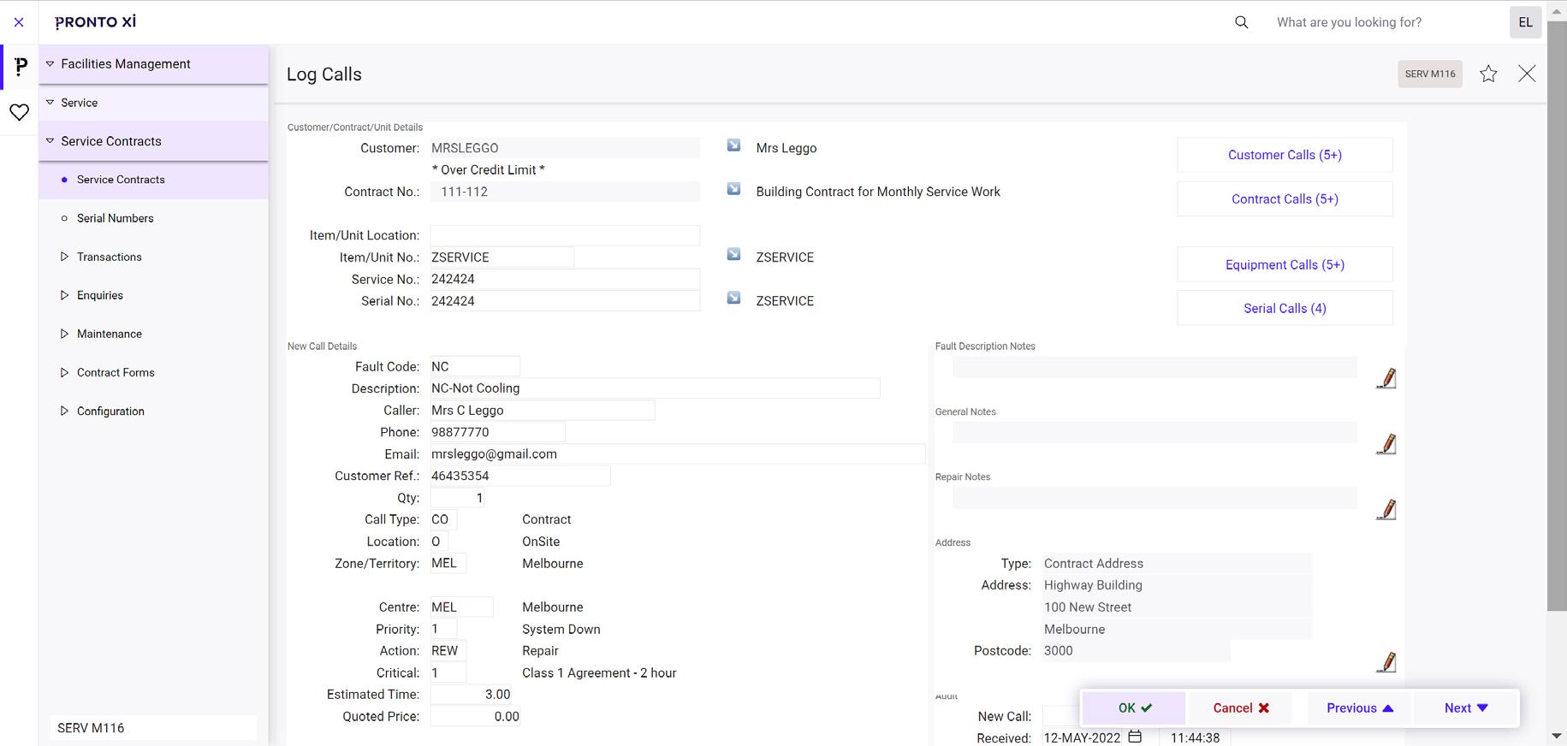Open favourites heart icon in sidebar
This screenshot has width=1567, height=746.
tap(19, 112)
